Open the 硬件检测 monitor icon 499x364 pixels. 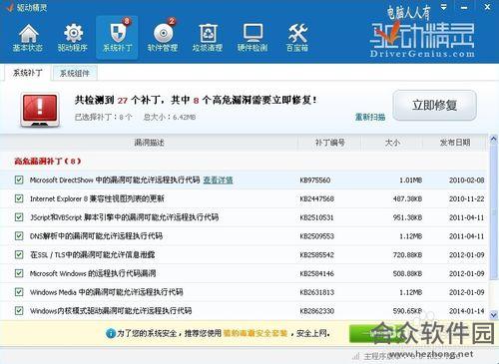click(252, 38)
